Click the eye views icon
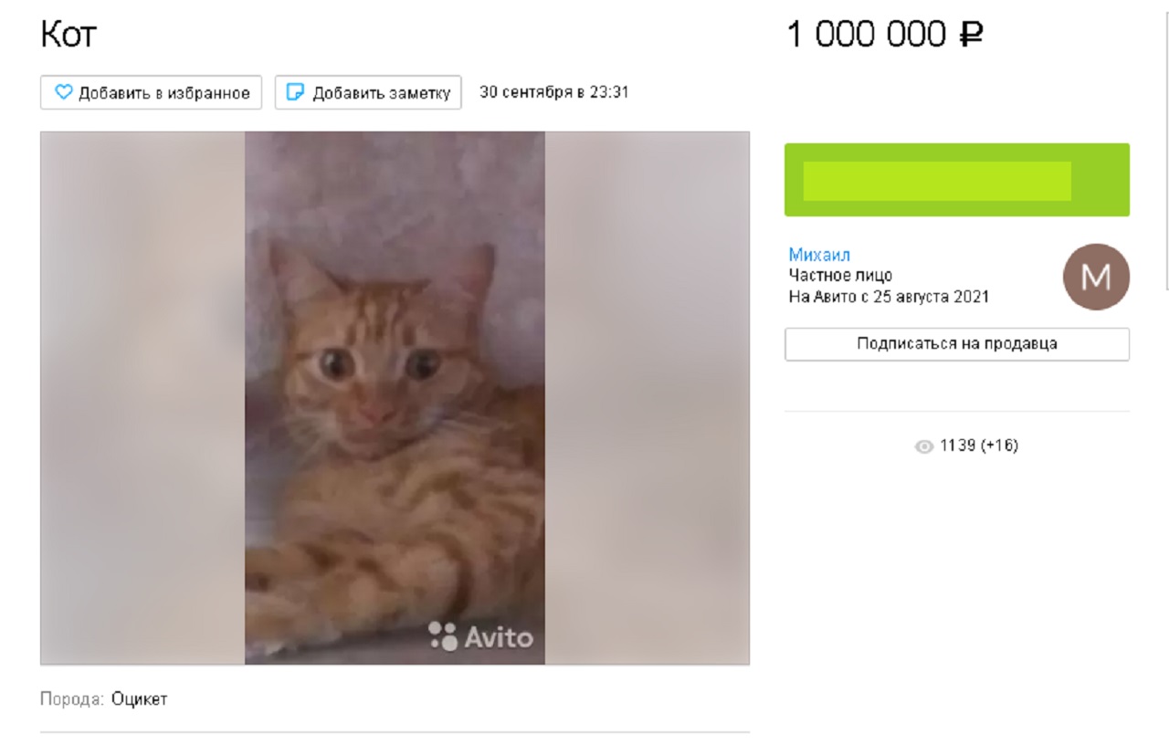The image size is (1169, 745). 924,446
